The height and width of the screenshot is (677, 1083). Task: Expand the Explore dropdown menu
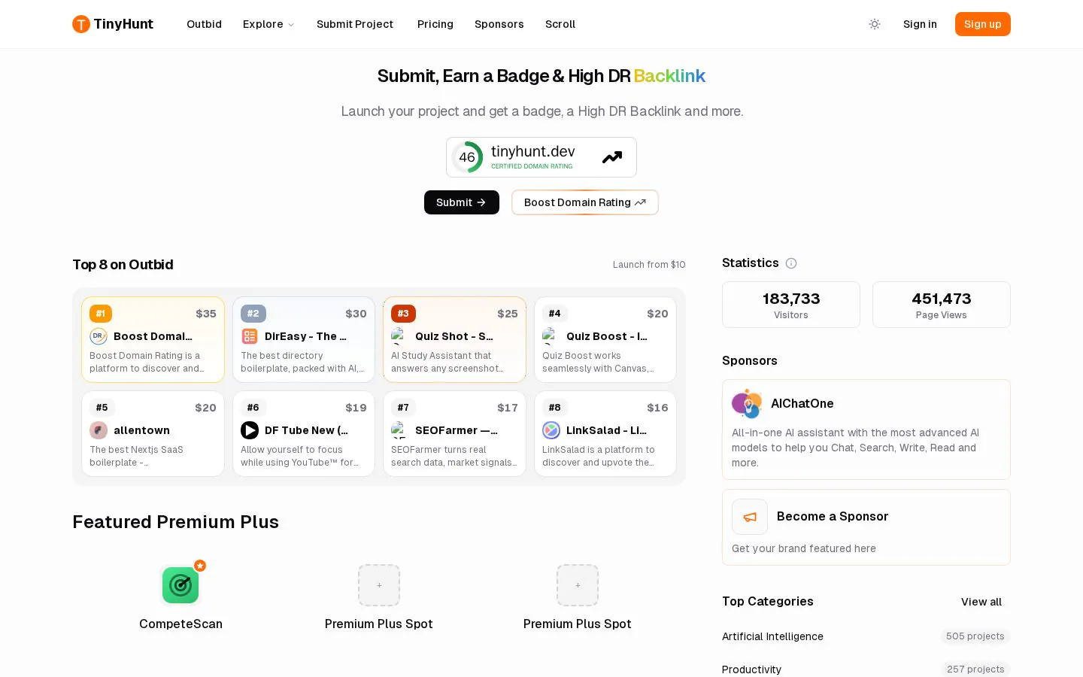click(268, 24)
